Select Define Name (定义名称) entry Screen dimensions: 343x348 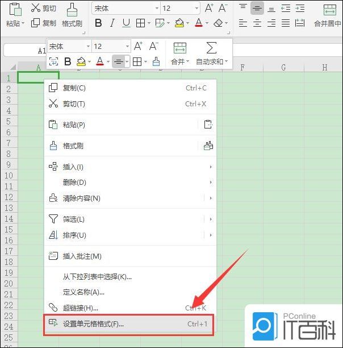click(x=130, y=292)
